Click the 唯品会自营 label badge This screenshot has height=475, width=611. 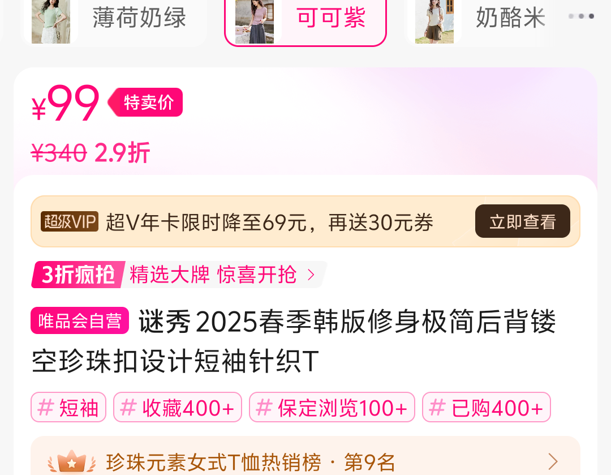[x=80, y=320]
